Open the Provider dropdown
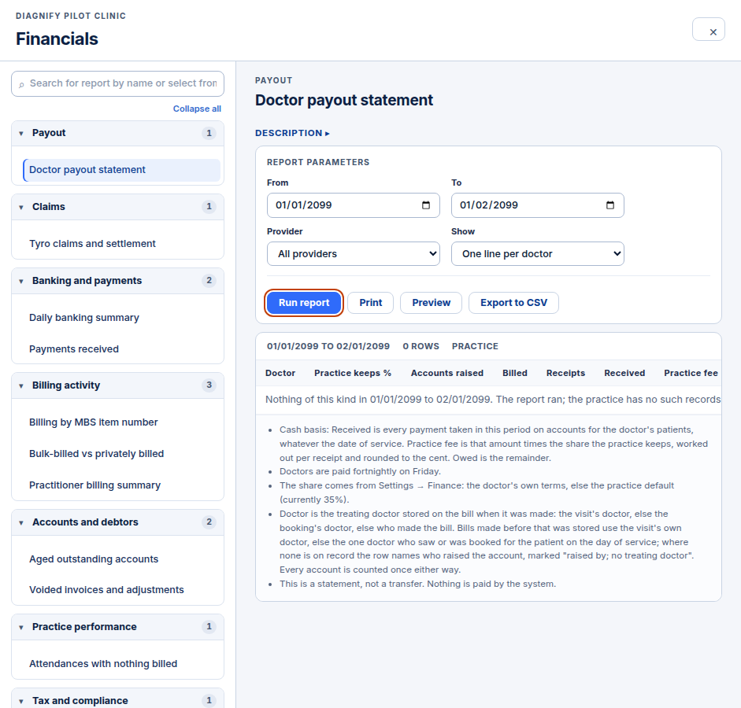This screenshot has height=708, width=741. (354, 254)
